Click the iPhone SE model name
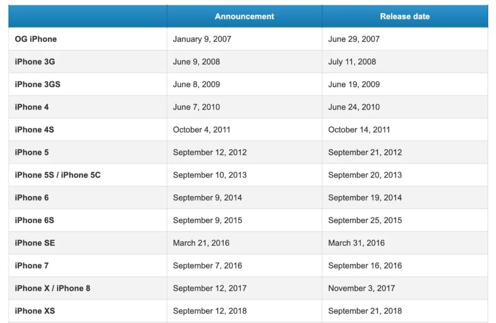This screenshot has width=496, height=323. click(35, 243)
